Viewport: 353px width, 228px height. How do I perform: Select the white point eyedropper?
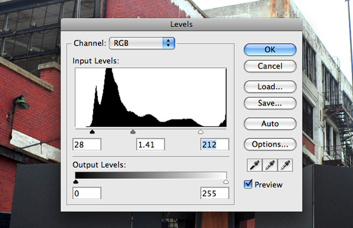[x=285, y=165]
